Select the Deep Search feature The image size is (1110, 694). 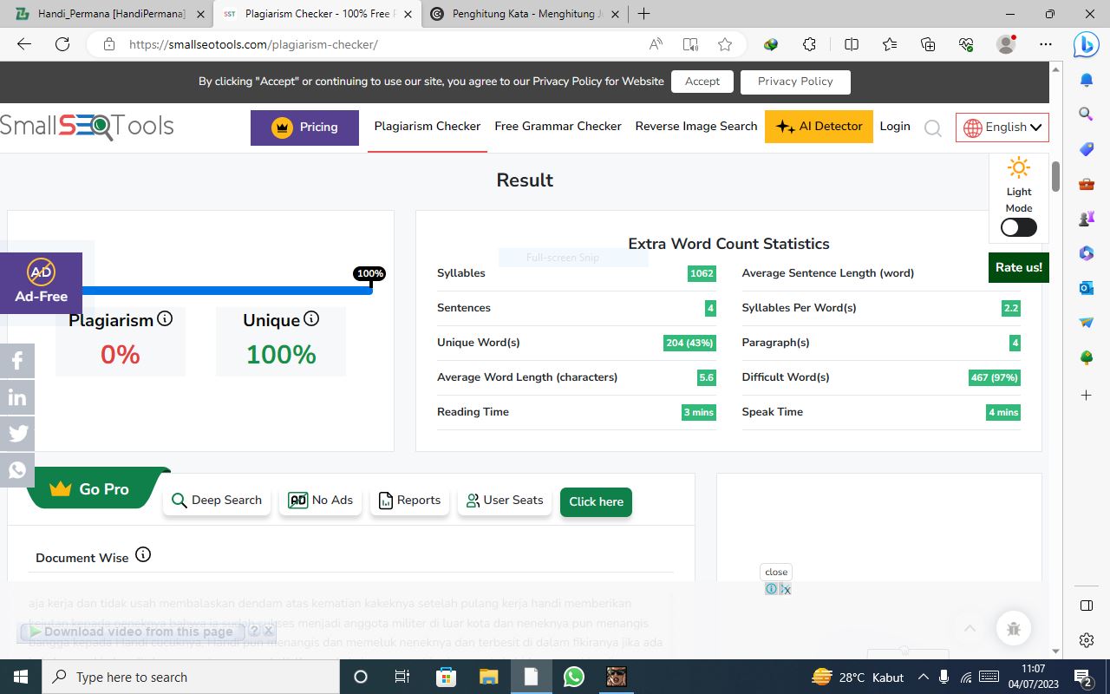(217, 501)
